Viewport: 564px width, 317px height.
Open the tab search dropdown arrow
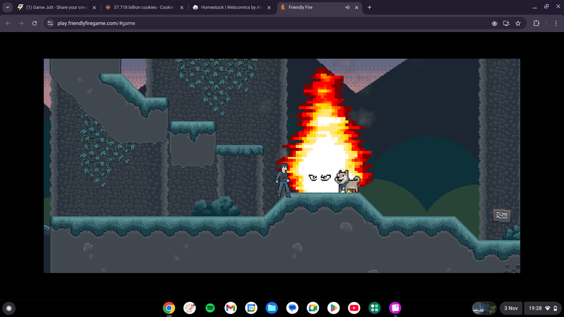(8, 7)
